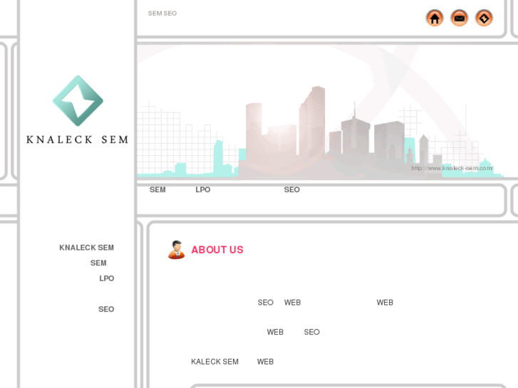Select SEO in the horizontal navigation bar
Screen dimensions: 518x388
pyautogui.click(x=292, y=189)
